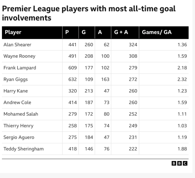Select the P column header
The width and height of the screenshot is (195, 178).
click(x=67, y=32)
